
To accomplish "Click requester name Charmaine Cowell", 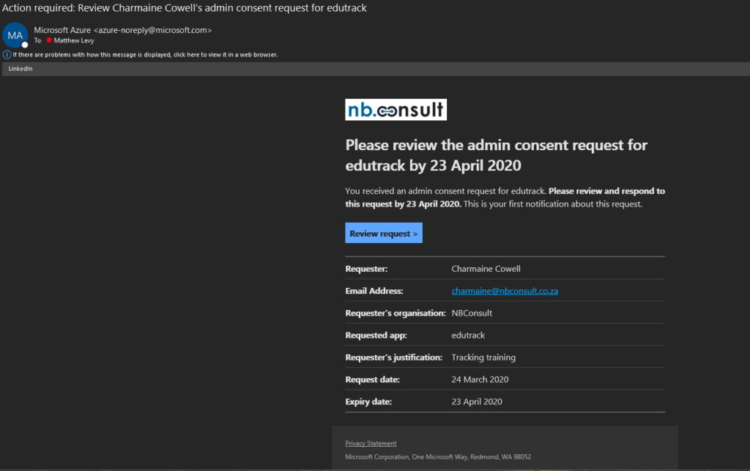I will pos(486,269).
